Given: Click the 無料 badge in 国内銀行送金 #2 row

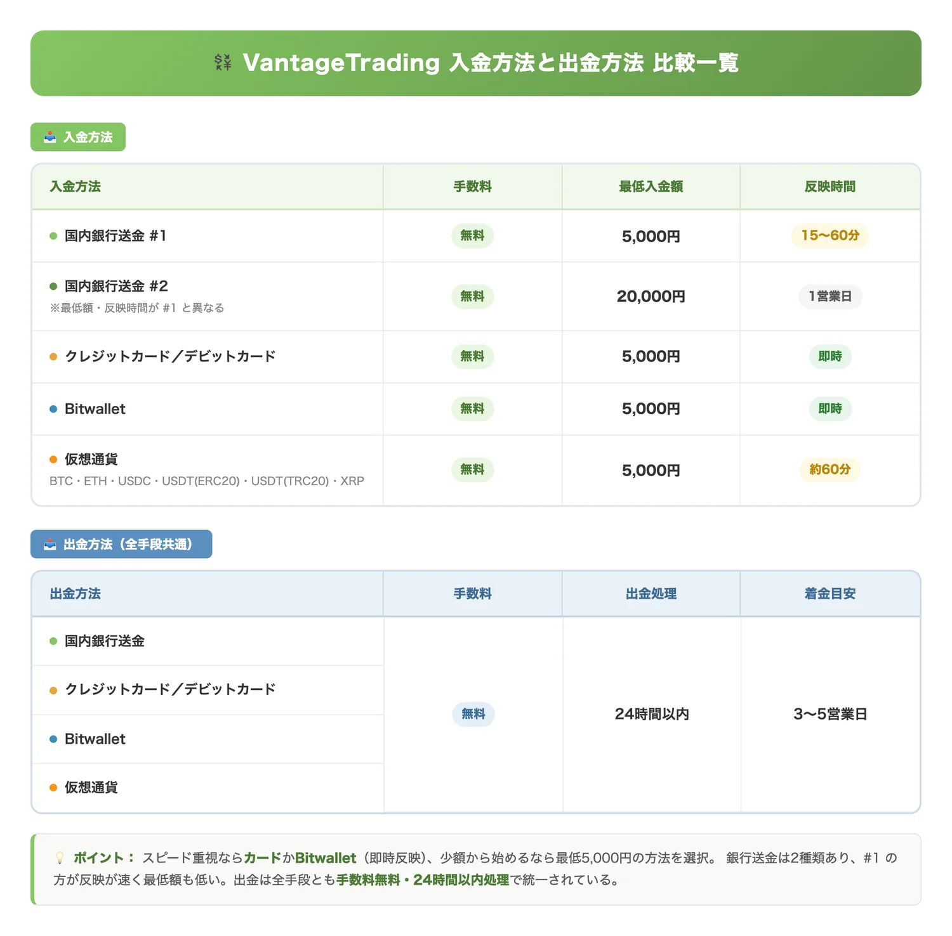Looking at the screenshot, I should pyautogui.click(x=472, y=296).
